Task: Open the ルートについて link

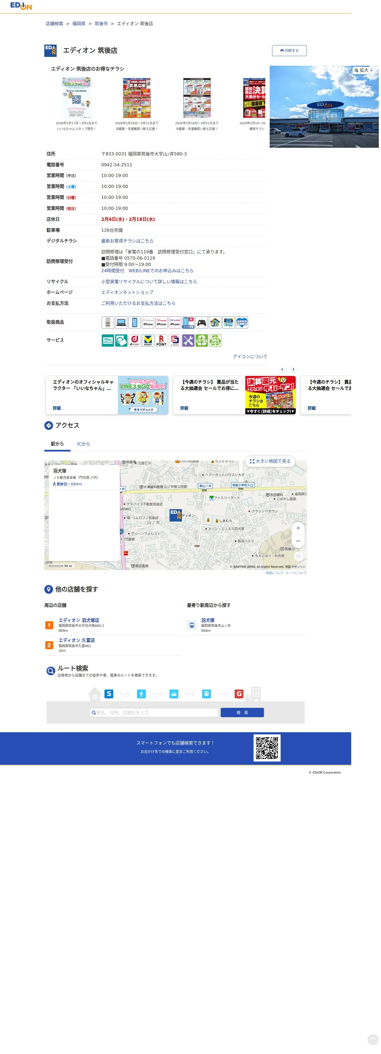Action: tap(296, 573)
